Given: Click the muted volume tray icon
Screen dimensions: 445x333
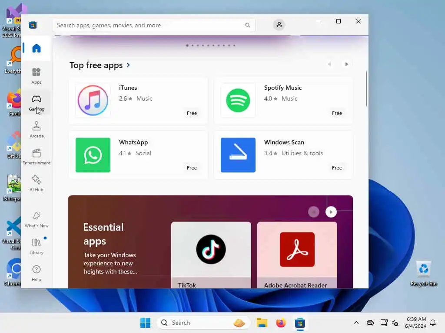Looking at the screenshot, I should tap(395, 323).
